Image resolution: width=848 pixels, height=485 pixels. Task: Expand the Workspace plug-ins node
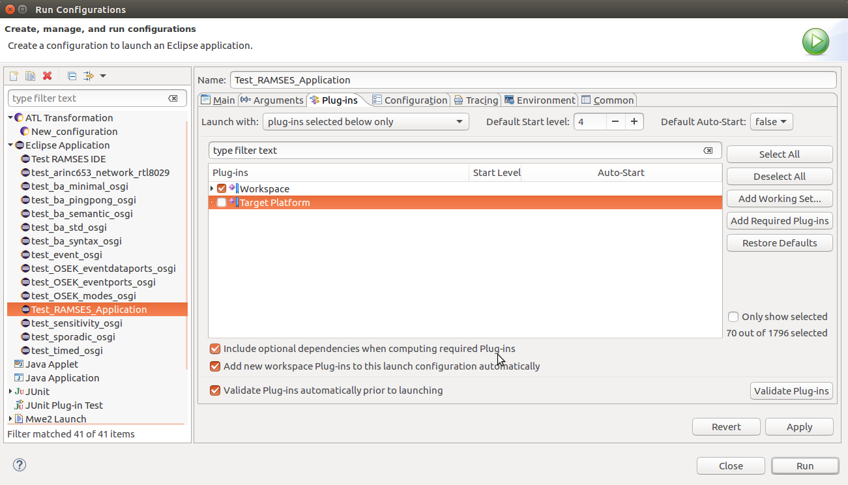coord(212,188)
